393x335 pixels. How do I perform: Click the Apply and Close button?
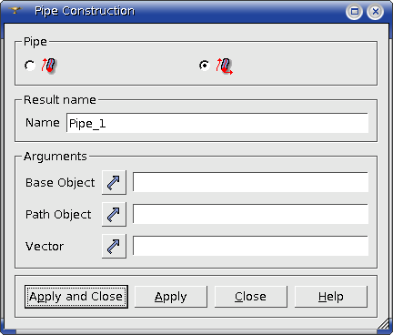(76, 297)
